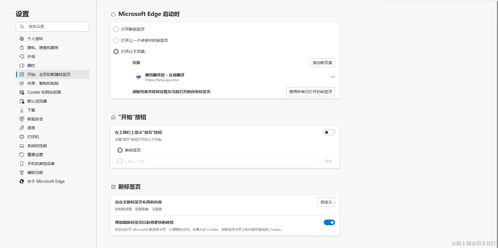This screenshot has height=248, width=498.
Task: Open 默认浏览器 settings
Action: coord(52,101)
